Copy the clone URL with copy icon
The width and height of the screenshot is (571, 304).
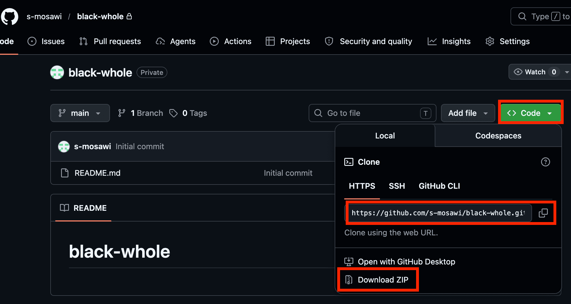tap(543, 213)
